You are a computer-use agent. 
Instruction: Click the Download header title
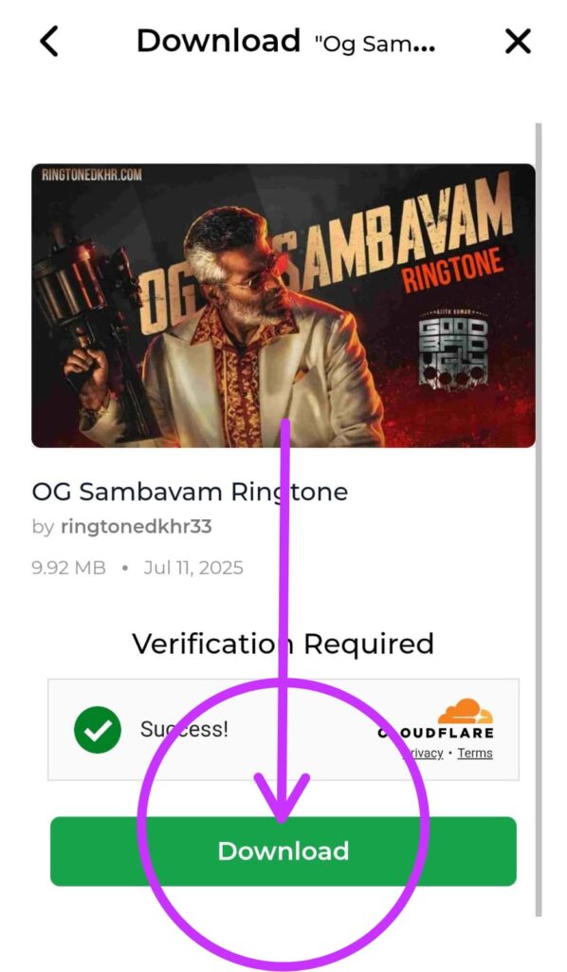218,41
